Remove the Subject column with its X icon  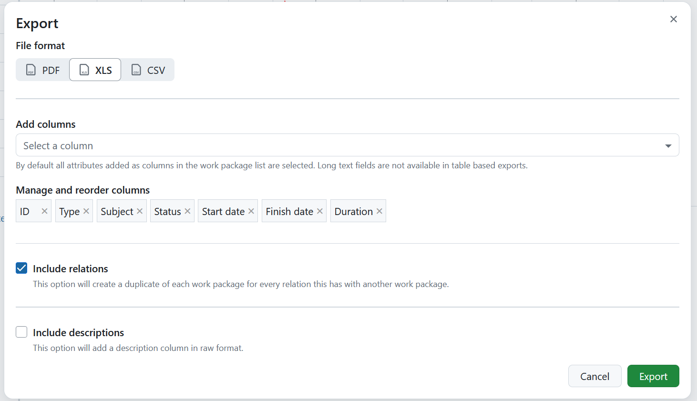(140, 211)
